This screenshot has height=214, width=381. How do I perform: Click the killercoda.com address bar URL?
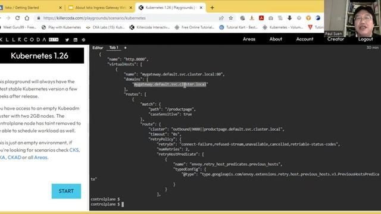click(94, 18)
